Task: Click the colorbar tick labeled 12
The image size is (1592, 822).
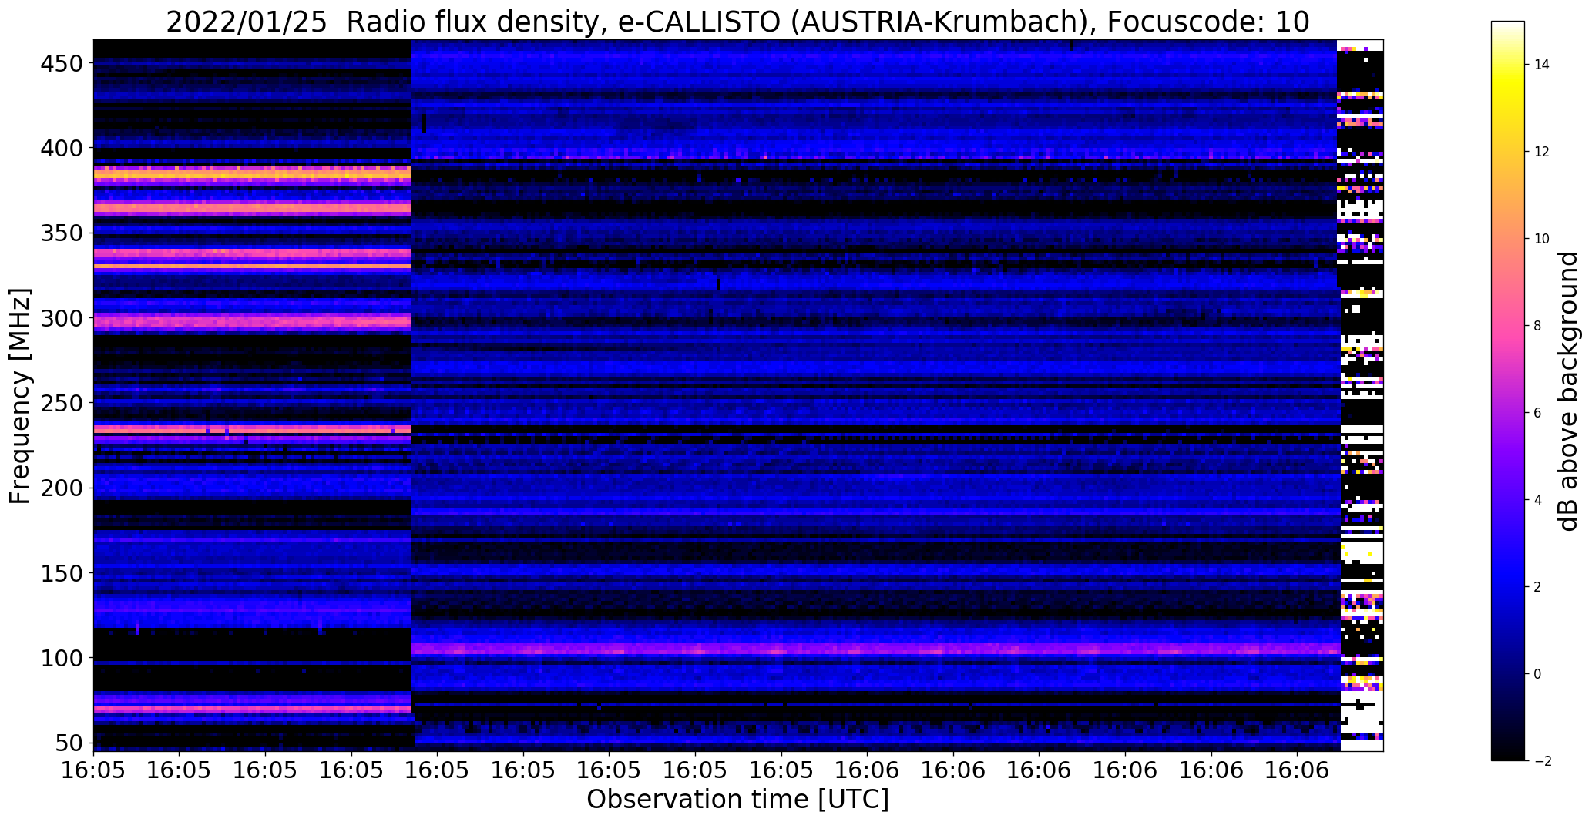Action: pos(1541,152)
